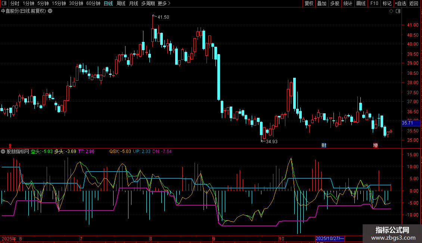
Task: Open F10 company information
Action: coord(374,3)
